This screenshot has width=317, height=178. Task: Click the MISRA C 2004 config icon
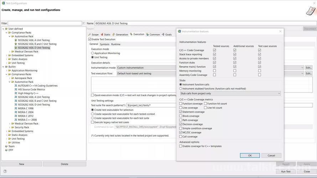(16, 112)
